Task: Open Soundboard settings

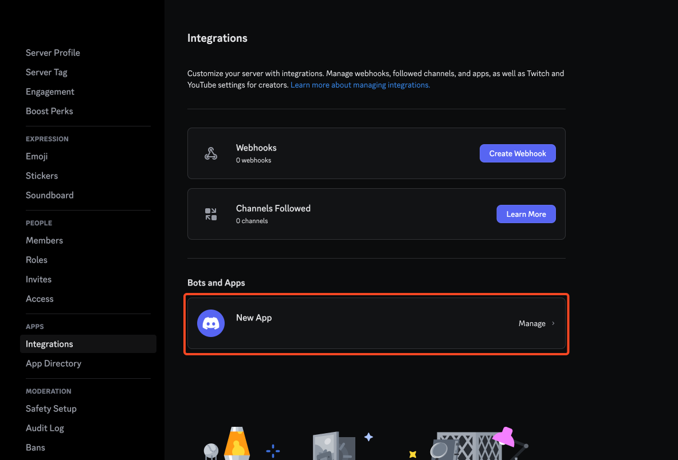Action: click(x=49, y=195)
